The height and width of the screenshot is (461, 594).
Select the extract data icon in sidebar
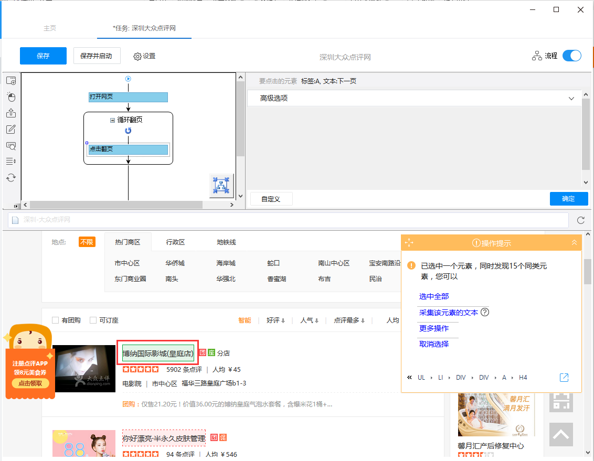tap(11, 113)
